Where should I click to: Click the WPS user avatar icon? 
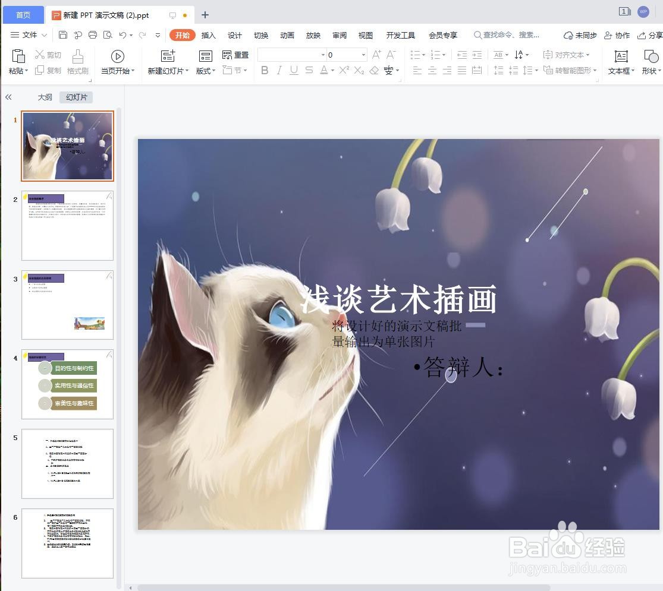point(643,12)
